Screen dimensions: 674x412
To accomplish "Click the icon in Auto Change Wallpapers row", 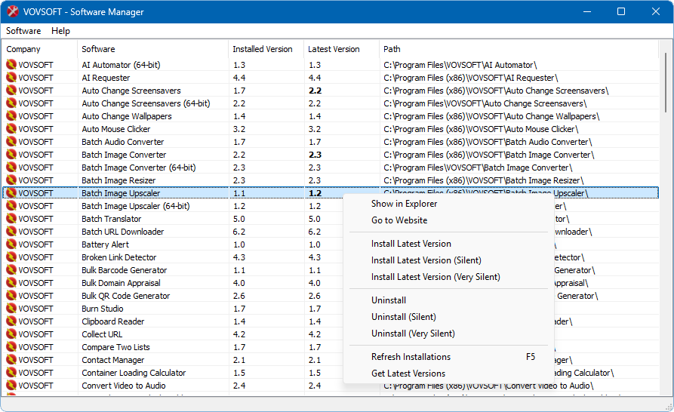I will tap(11, 115).
